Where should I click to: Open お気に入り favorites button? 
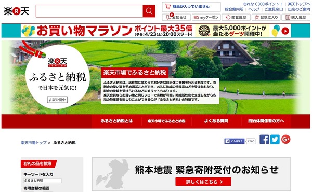[266, 18]
